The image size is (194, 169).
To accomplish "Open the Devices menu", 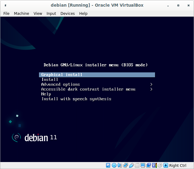I will [x=67, y=13].
